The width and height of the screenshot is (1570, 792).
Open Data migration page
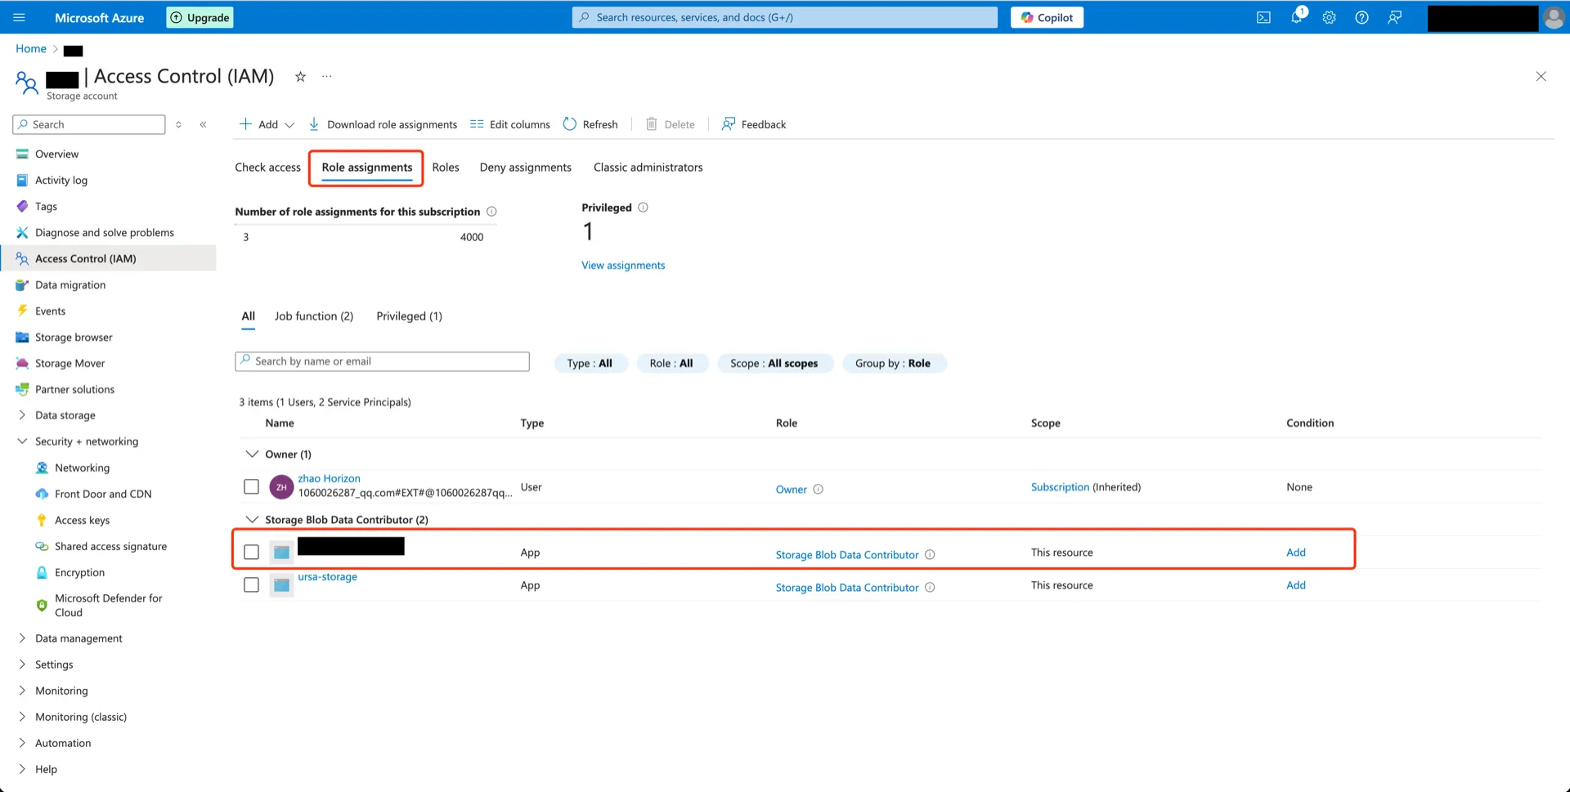pos(70,284)
